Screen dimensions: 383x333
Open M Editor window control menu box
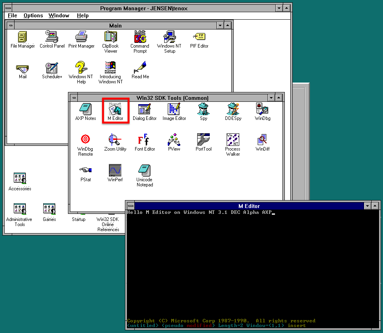pyautogui.click(x=130, y=206)
